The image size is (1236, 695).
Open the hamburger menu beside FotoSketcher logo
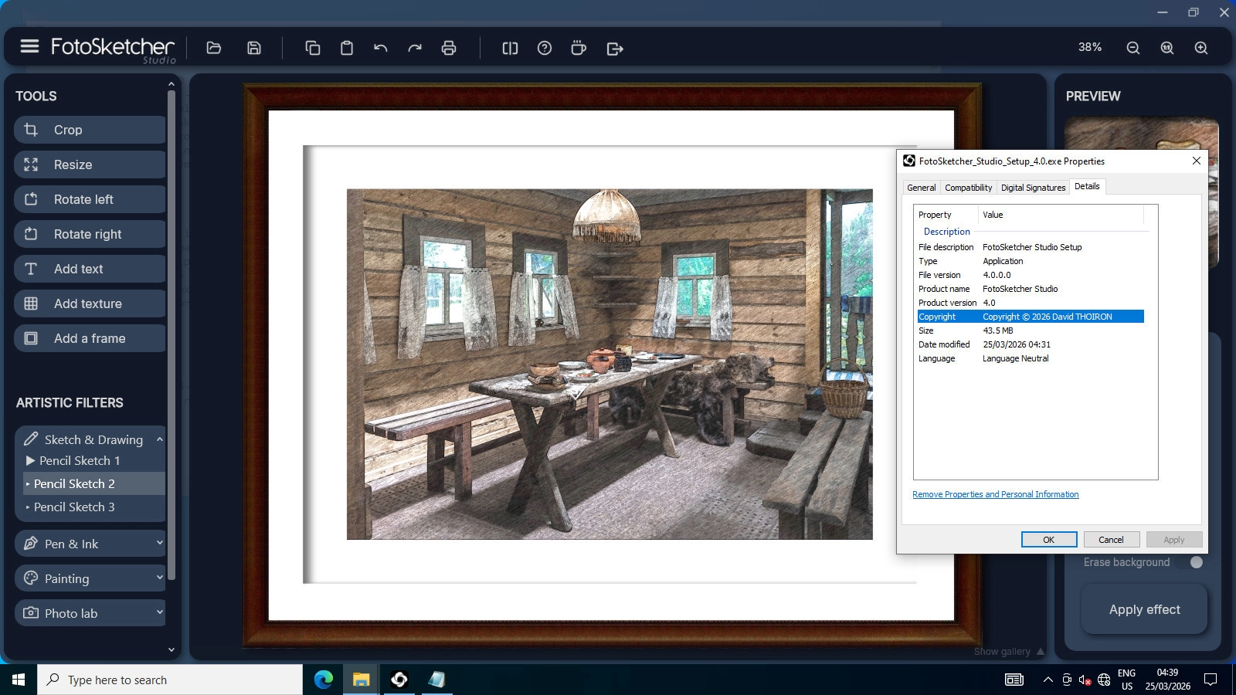click(x=29, y=46)
